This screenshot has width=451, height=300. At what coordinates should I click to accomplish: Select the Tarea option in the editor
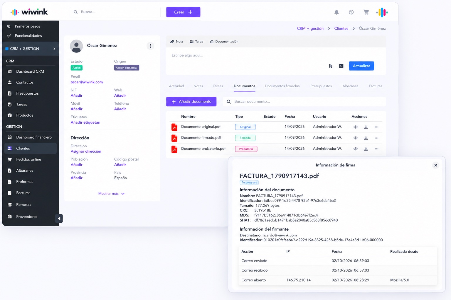point(196,42)
